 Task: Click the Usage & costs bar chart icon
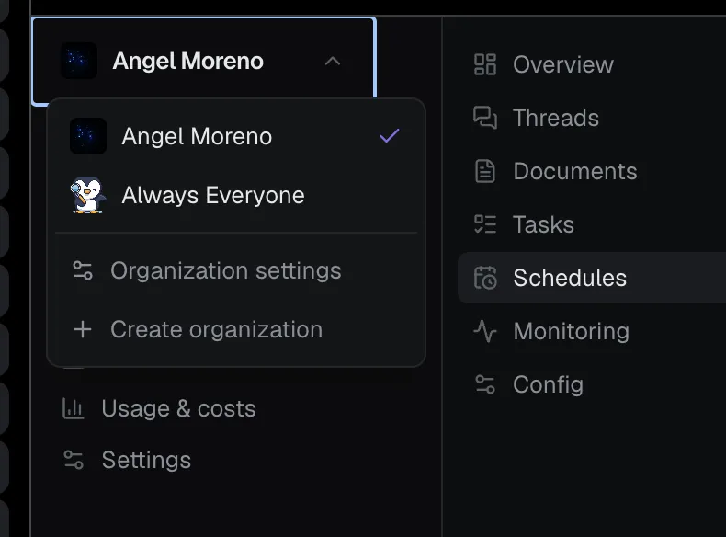pos(74,408)
